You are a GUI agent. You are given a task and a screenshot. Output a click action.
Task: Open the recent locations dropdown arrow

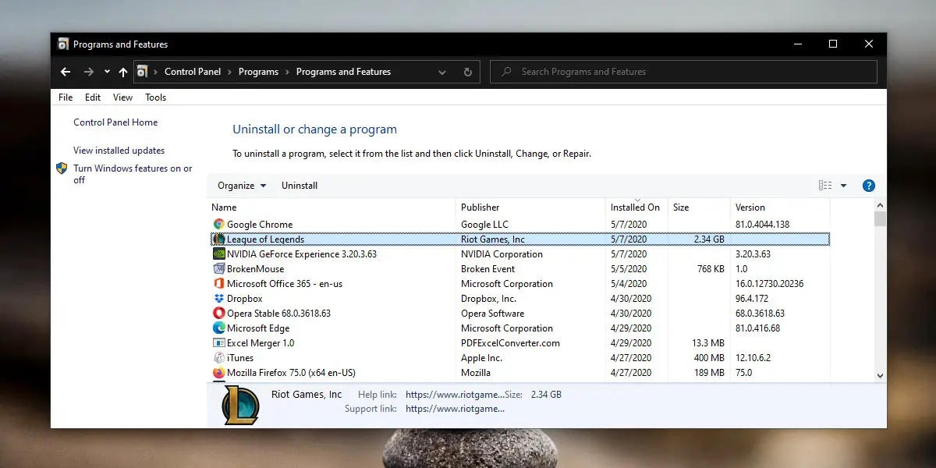pos(107,72)
